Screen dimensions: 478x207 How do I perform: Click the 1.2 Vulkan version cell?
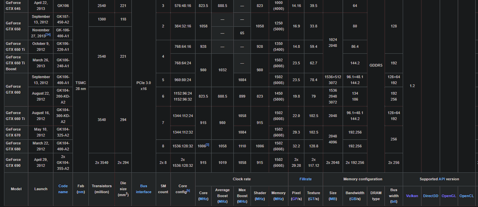click(412, 86)
